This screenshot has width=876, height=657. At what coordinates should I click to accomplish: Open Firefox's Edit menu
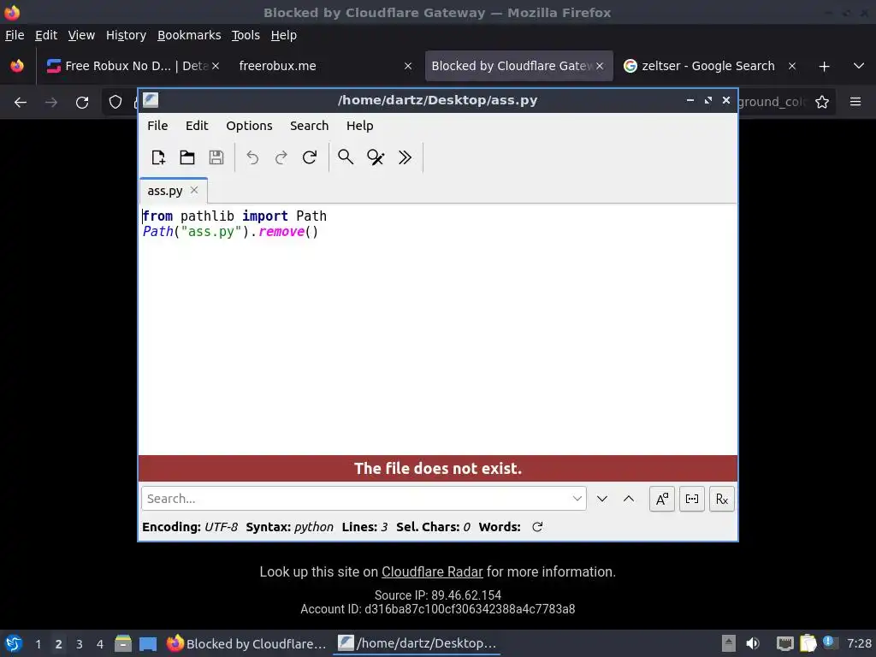[46, 35]
